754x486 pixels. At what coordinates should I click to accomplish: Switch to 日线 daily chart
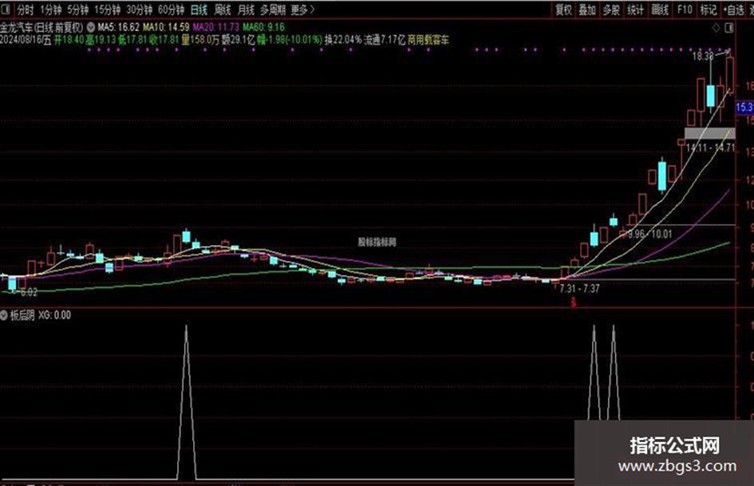pyautogui.click(x=199, y=10)
